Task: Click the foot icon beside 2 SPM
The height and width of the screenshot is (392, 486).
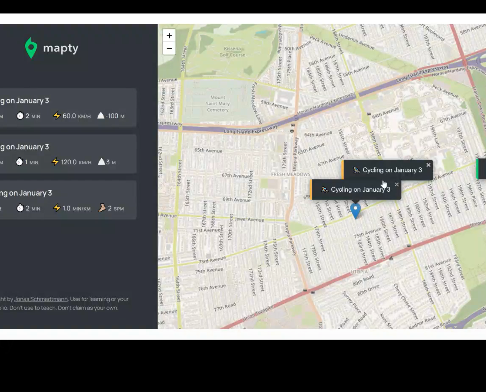Action: [x=102, y=208]
